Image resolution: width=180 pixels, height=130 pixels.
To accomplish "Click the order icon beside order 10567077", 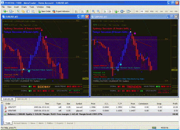I will [x=5, y=107].
